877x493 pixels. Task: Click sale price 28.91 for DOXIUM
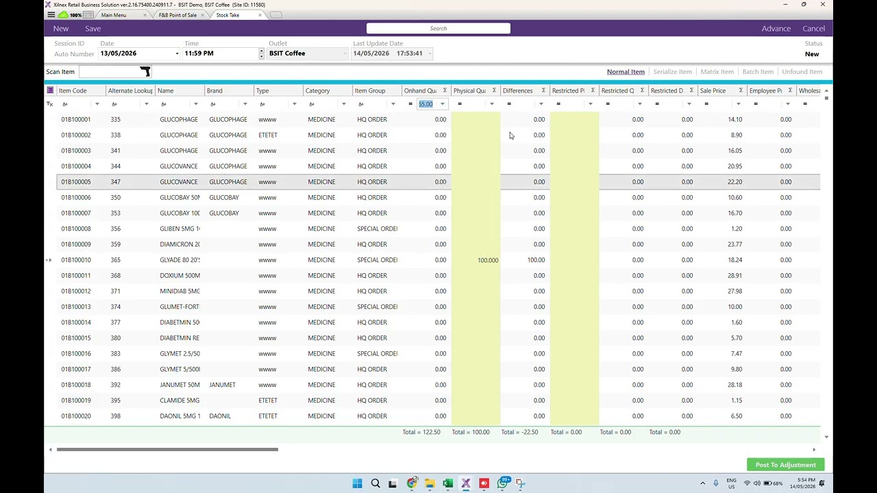(722, 275)
